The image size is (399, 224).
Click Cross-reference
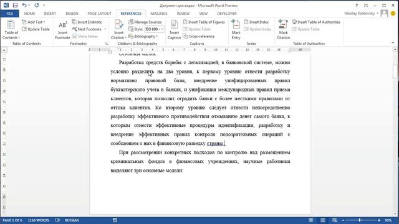coord(199,36)
